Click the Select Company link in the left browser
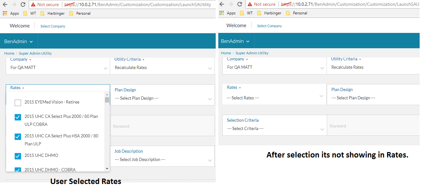 tap(53, 26)
